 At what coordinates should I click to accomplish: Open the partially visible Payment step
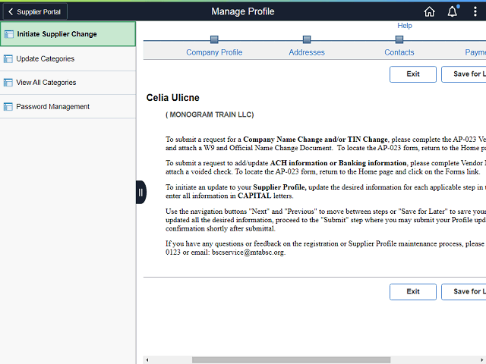(475, 52)
